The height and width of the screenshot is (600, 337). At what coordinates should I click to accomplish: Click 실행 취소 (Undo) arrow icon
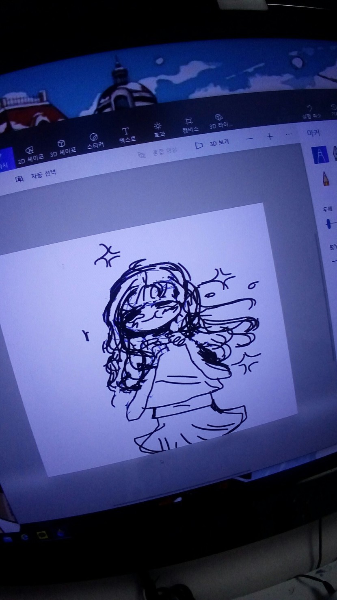pos(311,110)
